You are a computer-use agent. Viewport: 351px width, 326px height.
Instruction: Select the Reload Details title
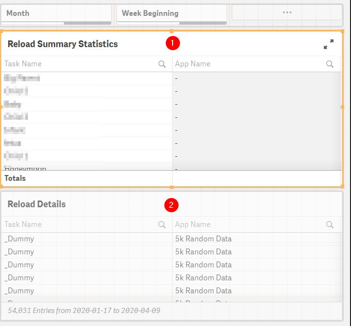[37, 204]
